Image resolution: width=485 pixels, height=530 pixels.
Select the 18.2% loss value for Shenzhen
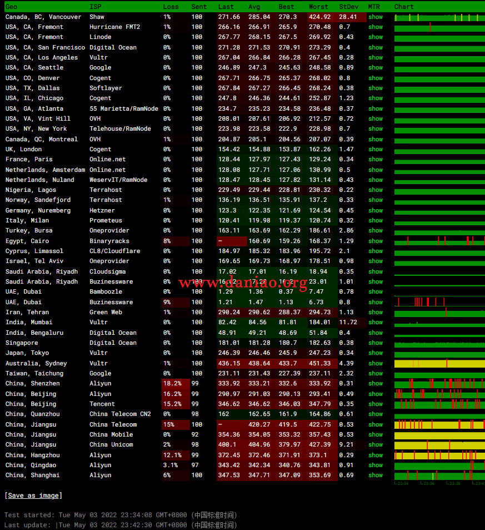172,384
